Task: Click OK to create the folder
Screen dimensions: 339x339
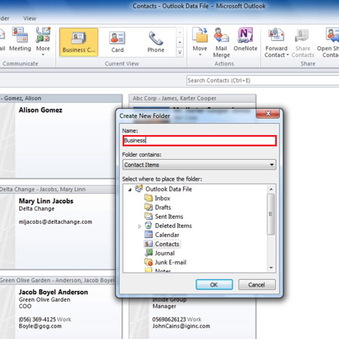Action: tap(214, 285)
